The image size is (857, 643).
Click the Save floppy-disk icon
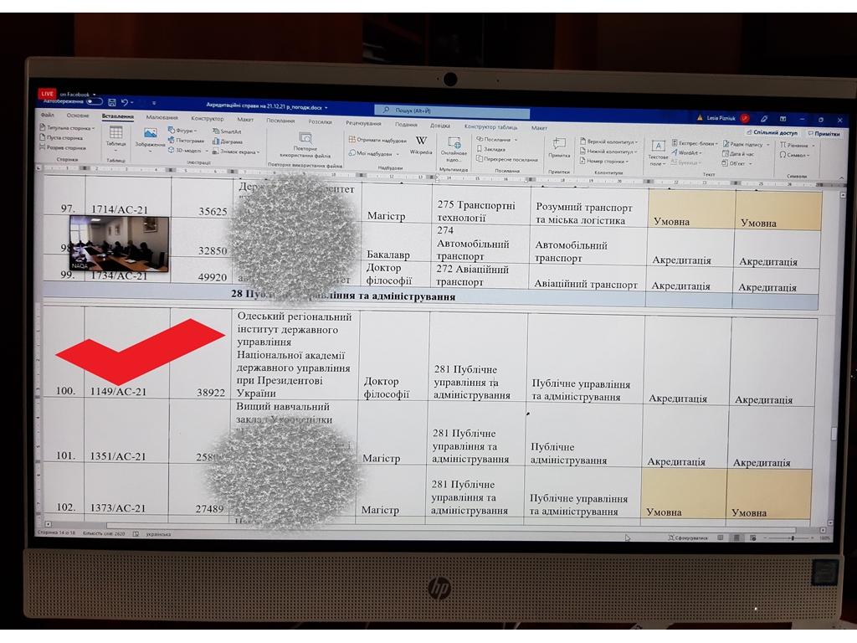(x=112, y=102)
